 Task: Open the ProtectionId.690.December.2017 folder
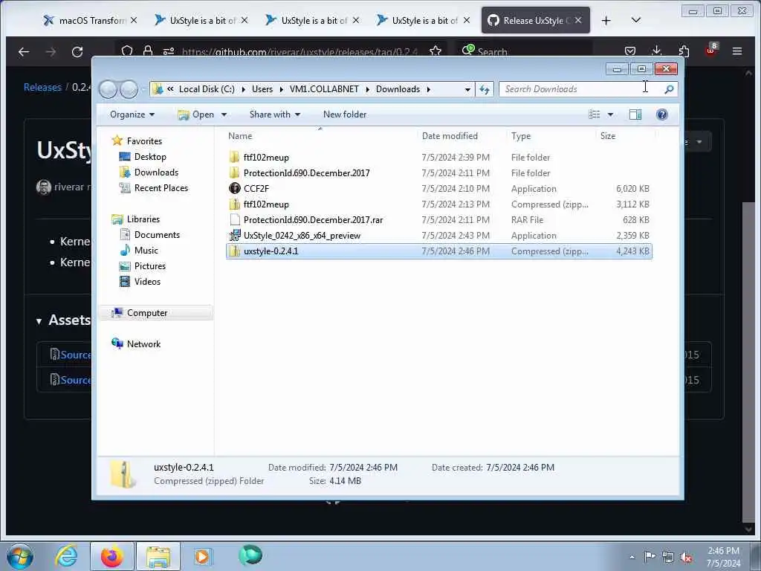click(x=306, y=172)
